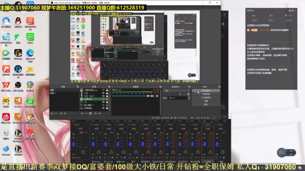Click the share icon beside the OBS window
The width and height of the screenshot is (305, 171).
pyautogui.click(x=223, y=24)
